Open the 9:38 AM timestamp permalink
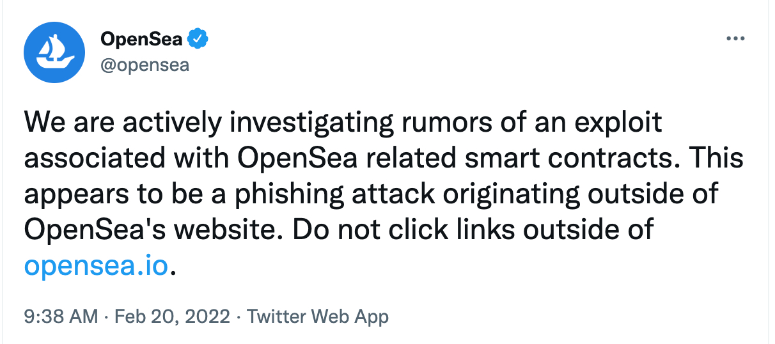775x344 pixels. [x=61, y=316]
